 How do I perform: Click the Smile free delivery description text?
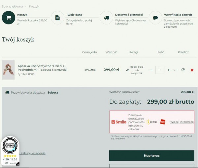pyautogui.click(x=137, y=122)
